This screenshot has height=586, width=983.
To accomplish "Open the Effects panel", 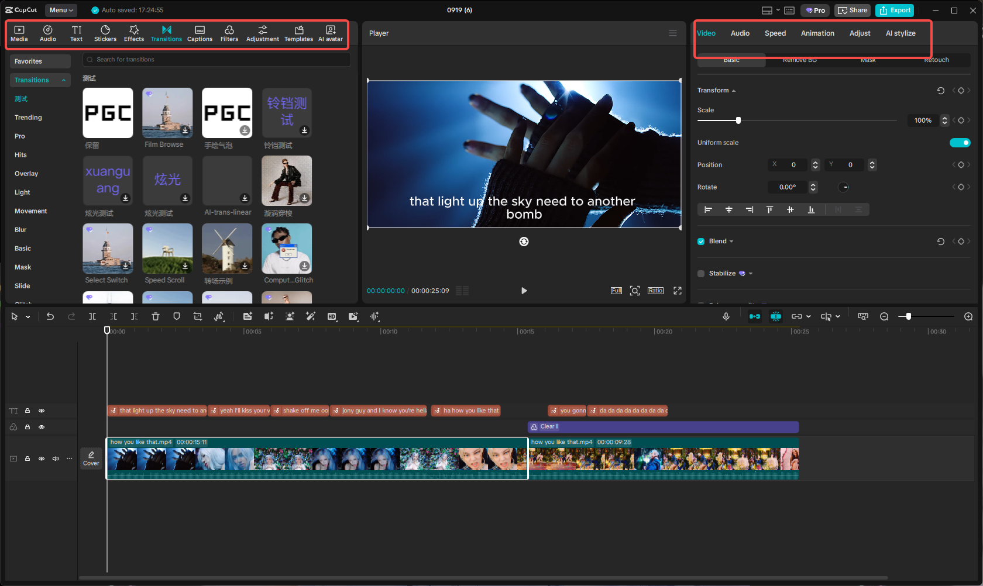I will click(134, 33).
